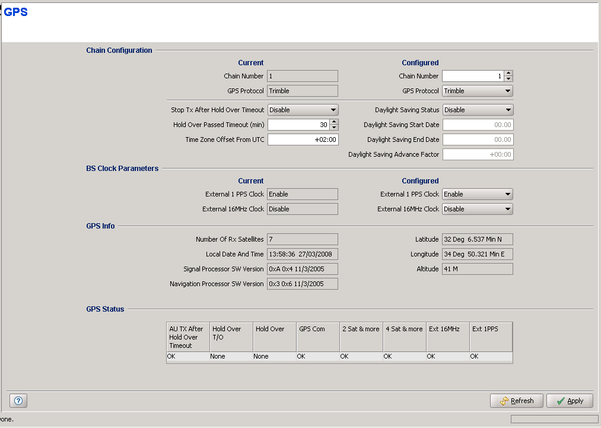
Task: Click the help question mark icon
Action: 18,401
